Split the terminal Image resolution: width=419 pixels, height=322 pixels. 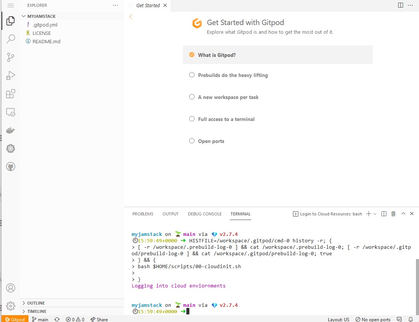point(384,214)
